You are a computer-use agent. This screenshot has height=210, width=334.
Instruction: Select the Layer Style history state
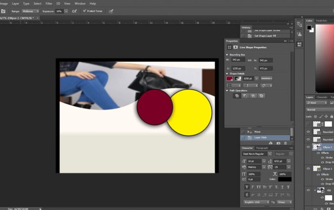pyautogui.click(x=265, y=138)
